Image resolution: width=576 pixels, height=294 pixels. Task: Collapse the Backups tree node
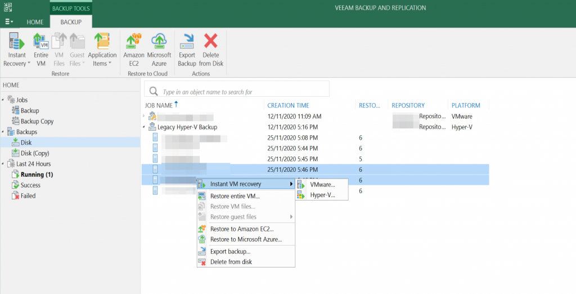tap(3, 131)
